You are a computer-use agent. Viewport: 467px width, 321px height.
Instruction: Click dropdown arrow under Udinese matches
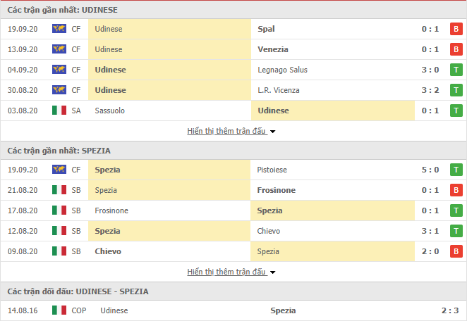[x=272, y=132]
